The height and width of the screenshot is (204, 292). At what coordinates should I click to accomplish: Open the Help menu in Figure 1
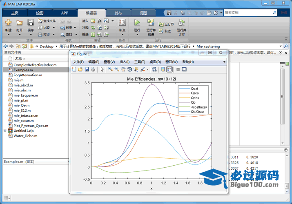tap(188, 62)
